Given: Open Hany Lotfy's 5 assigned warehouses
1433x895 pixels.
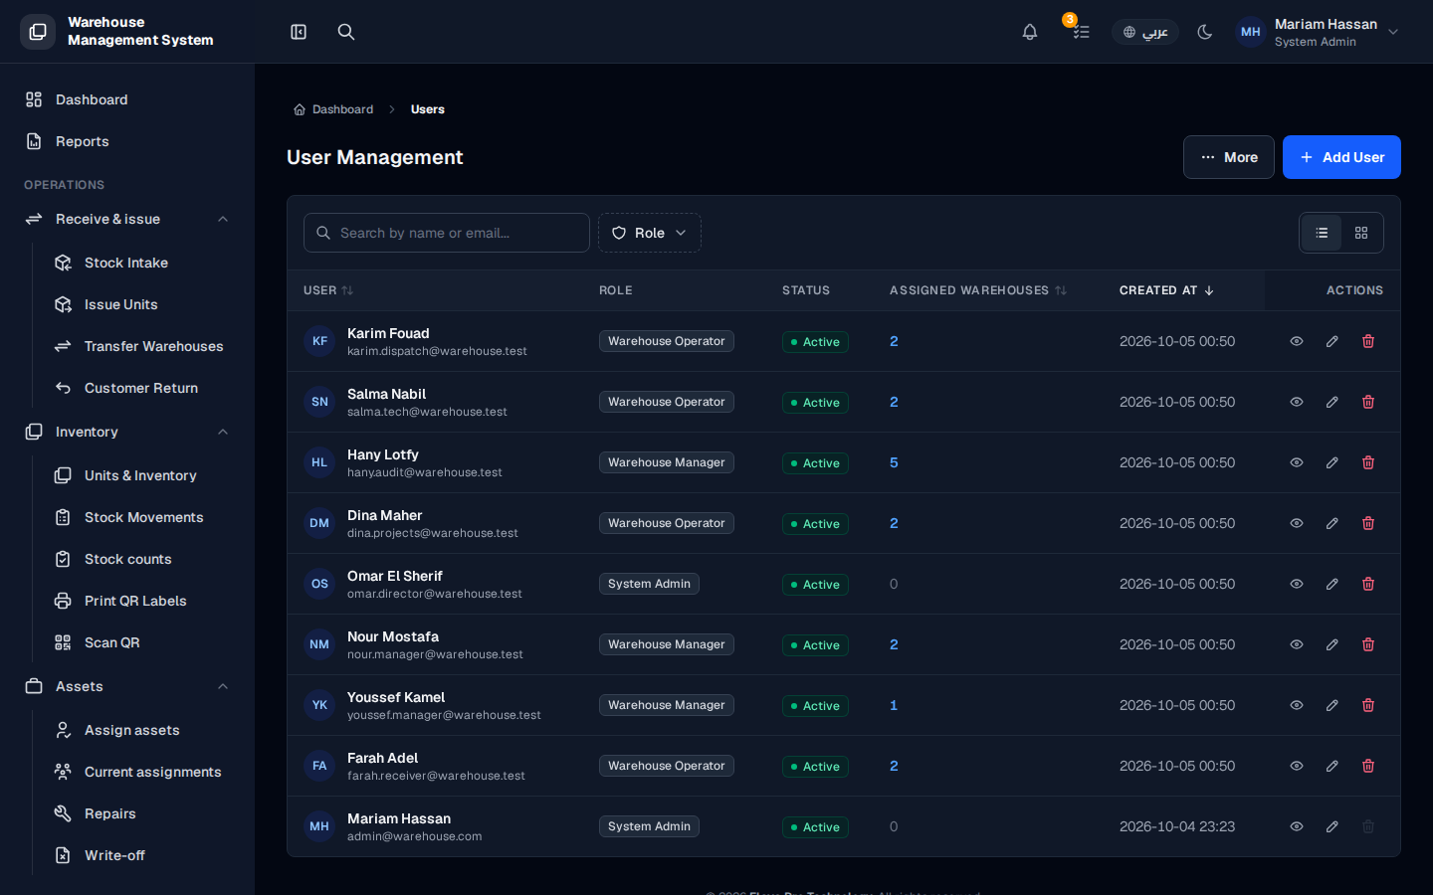Looking at the screenshot, I should pyautogui.click(x=894, y=462).
